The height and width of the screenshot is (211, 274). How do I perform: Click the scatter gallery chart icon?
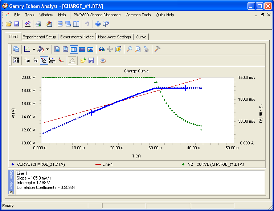27,49
